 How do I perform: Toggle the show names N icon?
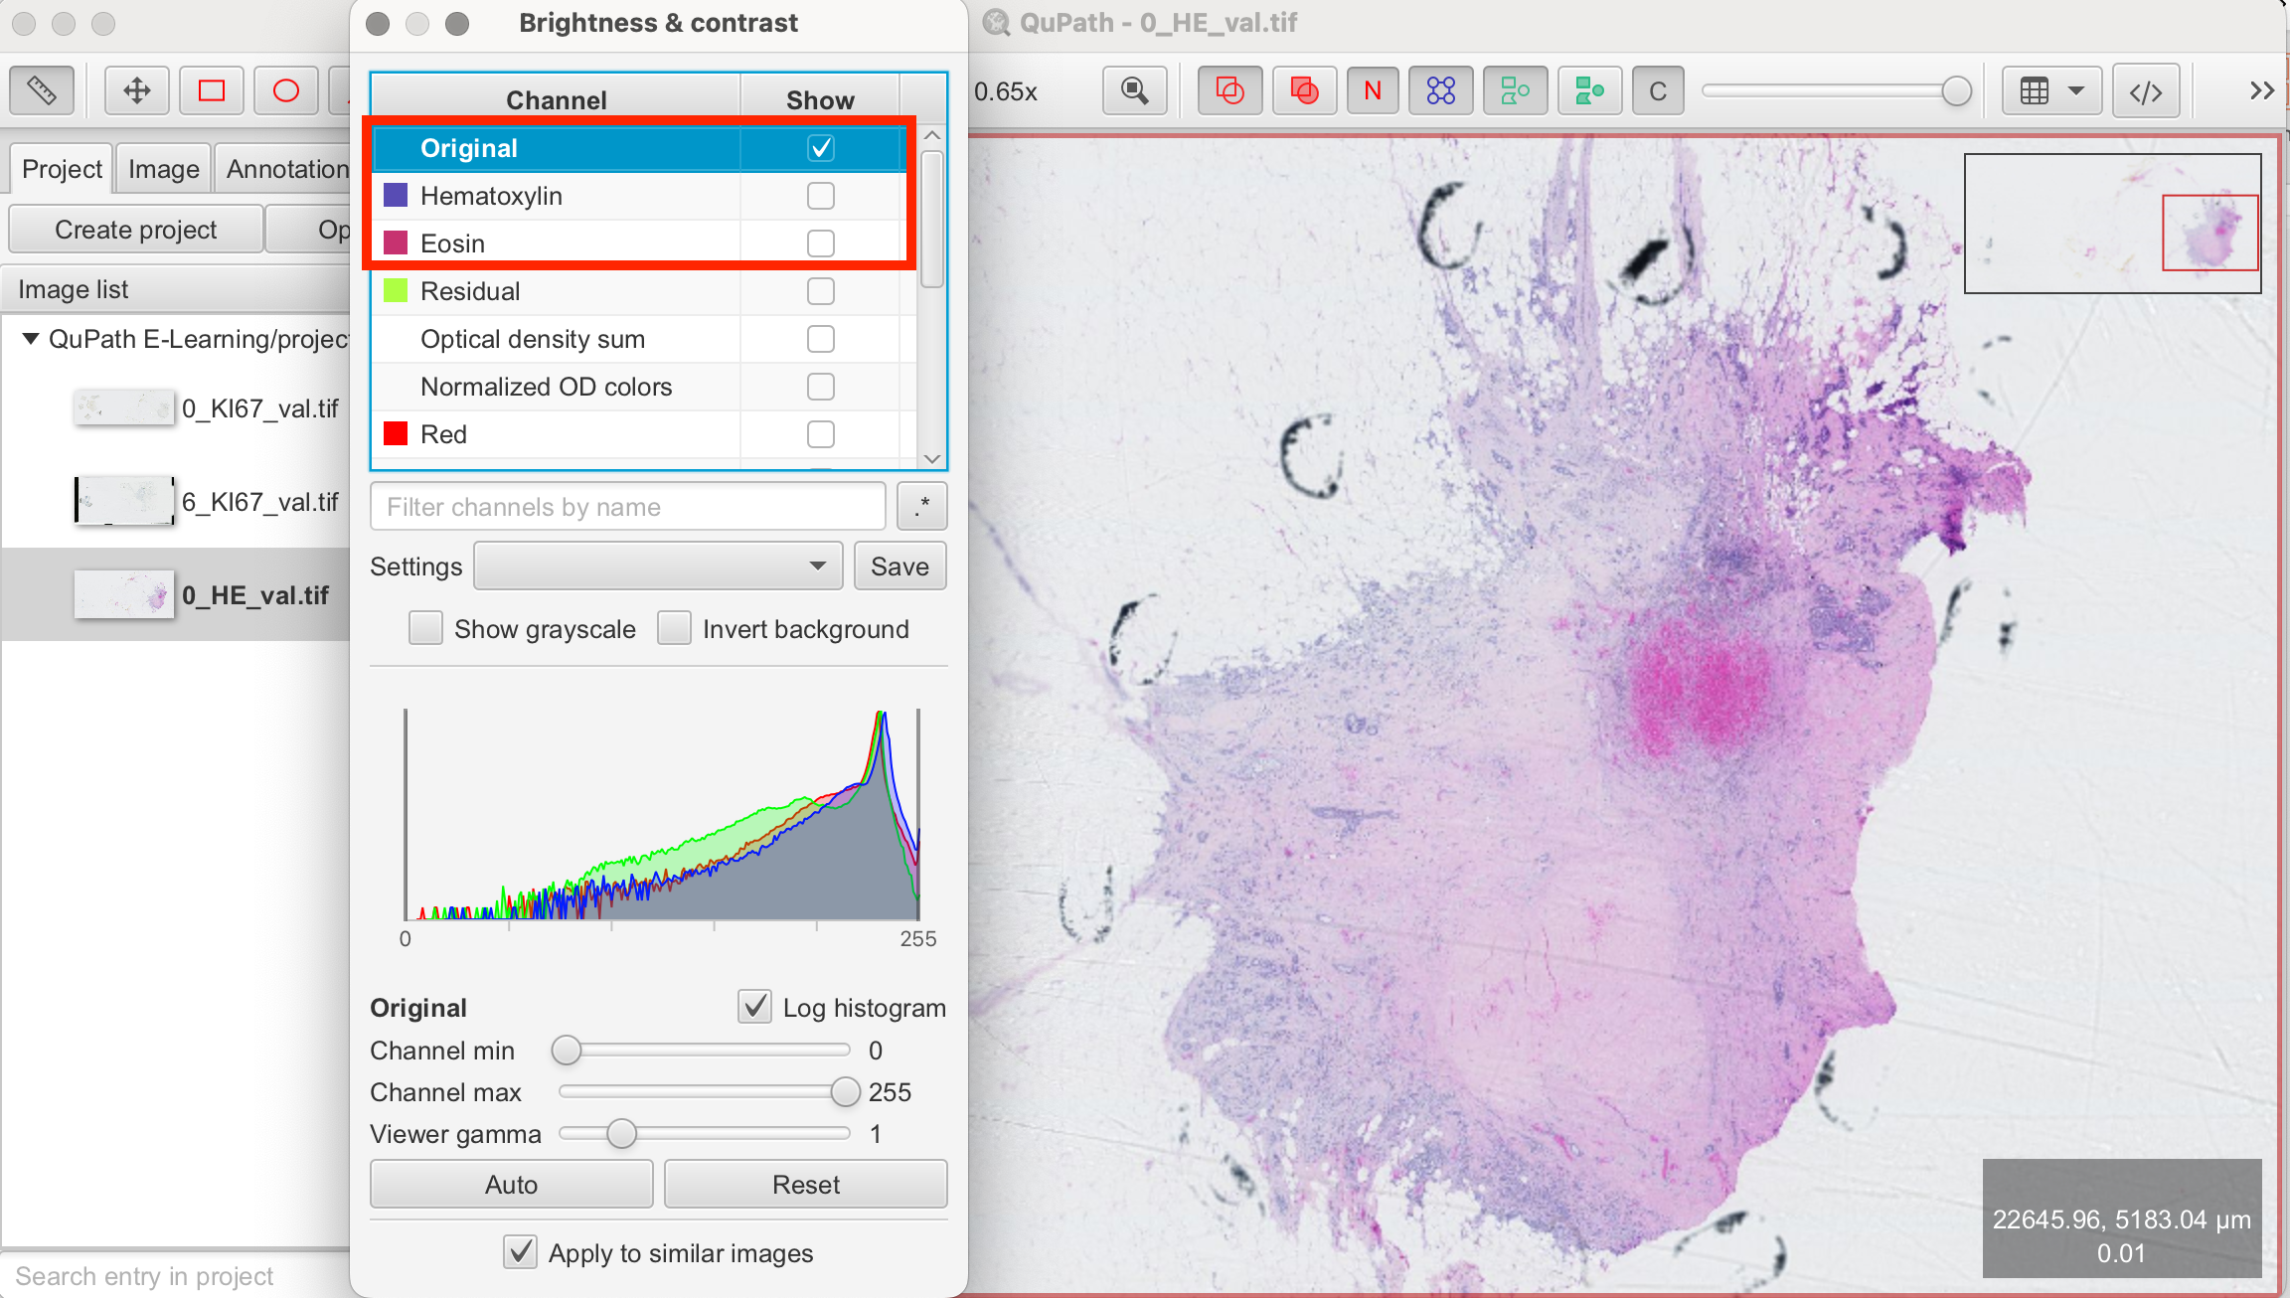[x=1373, y=91]
